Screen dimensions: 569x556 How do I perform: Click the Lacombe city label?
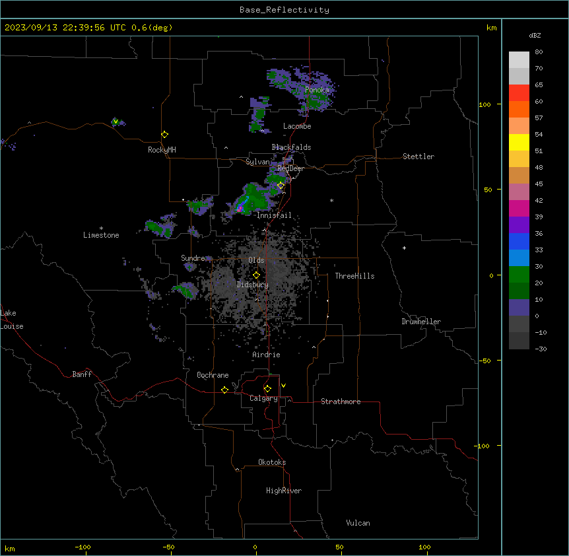tap(297, 126)
